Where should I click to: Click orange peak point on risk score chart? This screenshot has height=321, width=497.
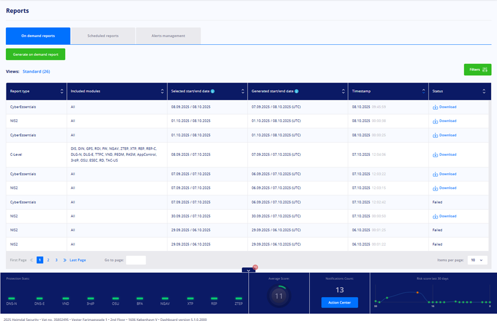tap(417, 293)
